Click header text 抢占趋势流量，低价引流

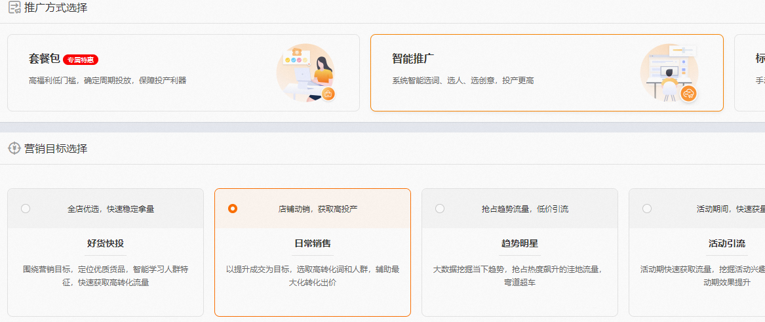(525, 209)
